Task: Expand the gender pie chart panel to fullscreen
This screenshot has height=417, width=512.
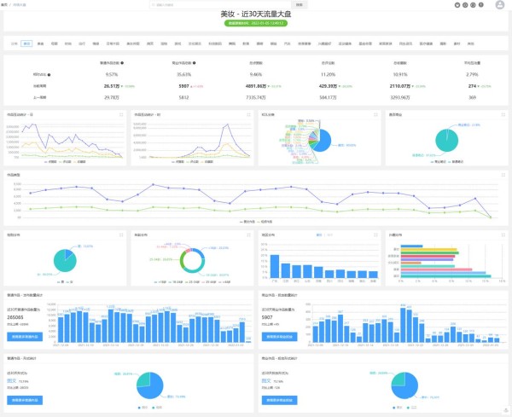Action: [121, 235]
